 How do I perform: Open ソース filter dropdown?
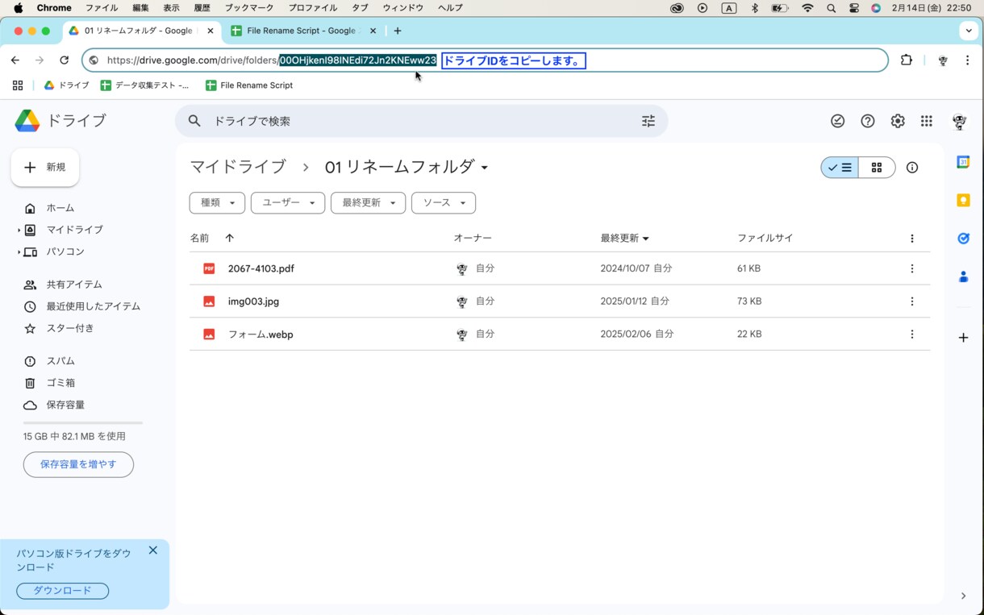[x=444, y=203]
